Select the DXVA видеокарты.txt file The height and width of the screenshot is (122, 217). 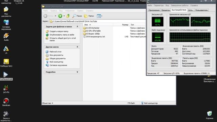click(x=94, y=37)
